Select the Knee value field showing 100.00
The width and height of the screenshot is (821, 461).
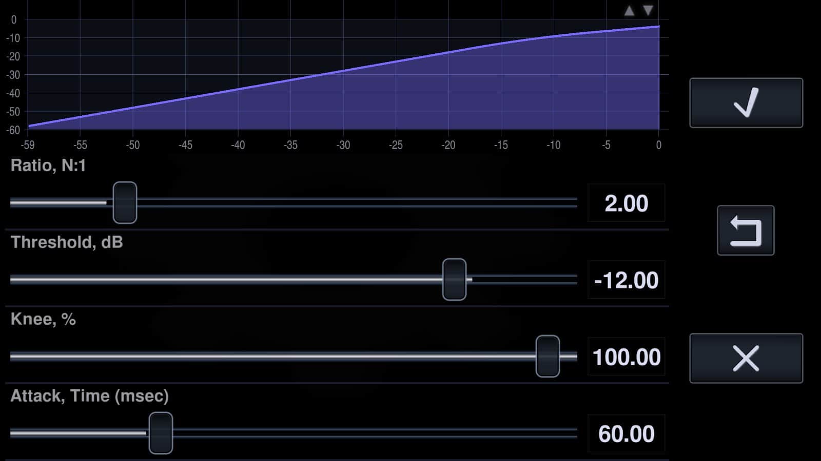coord(626,357)
